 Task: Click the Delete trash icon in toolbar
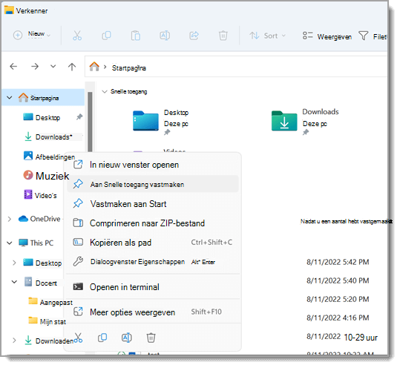pos(223,36)
